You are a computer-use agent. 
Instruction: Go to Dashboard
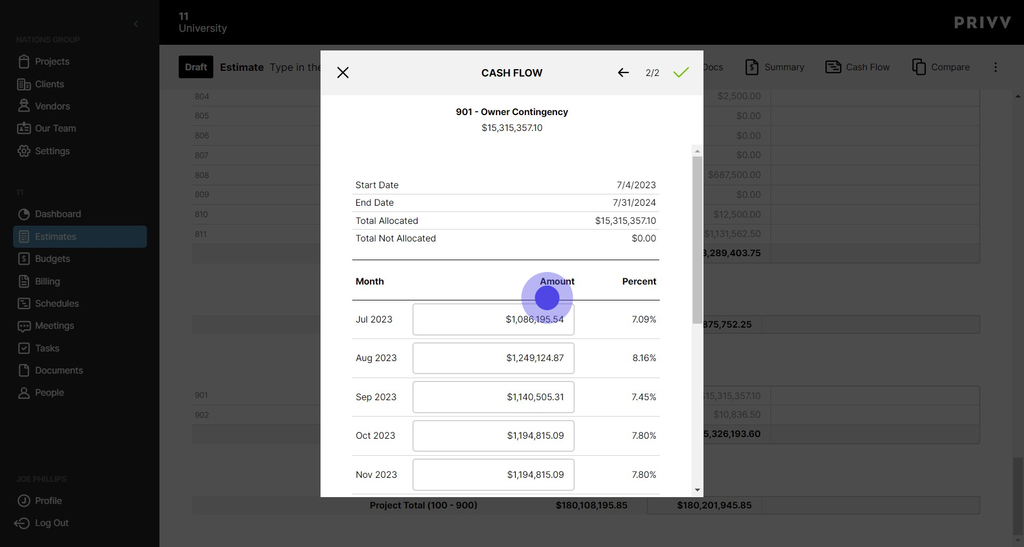(x=58, y=214)
